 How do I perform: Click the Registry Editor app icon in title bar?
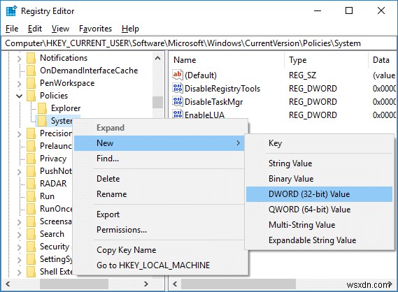11,11
